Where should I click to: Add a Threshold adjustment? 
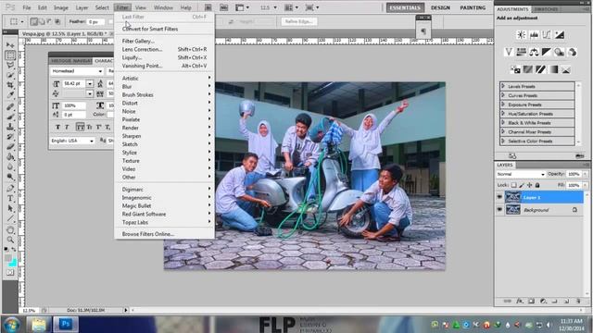point(540,69)
